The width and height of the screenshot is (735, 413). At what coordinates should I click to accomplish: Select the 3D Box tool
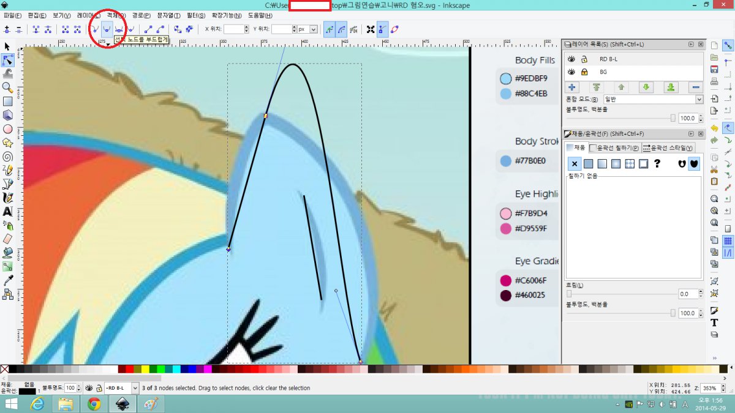coord(8,115)
